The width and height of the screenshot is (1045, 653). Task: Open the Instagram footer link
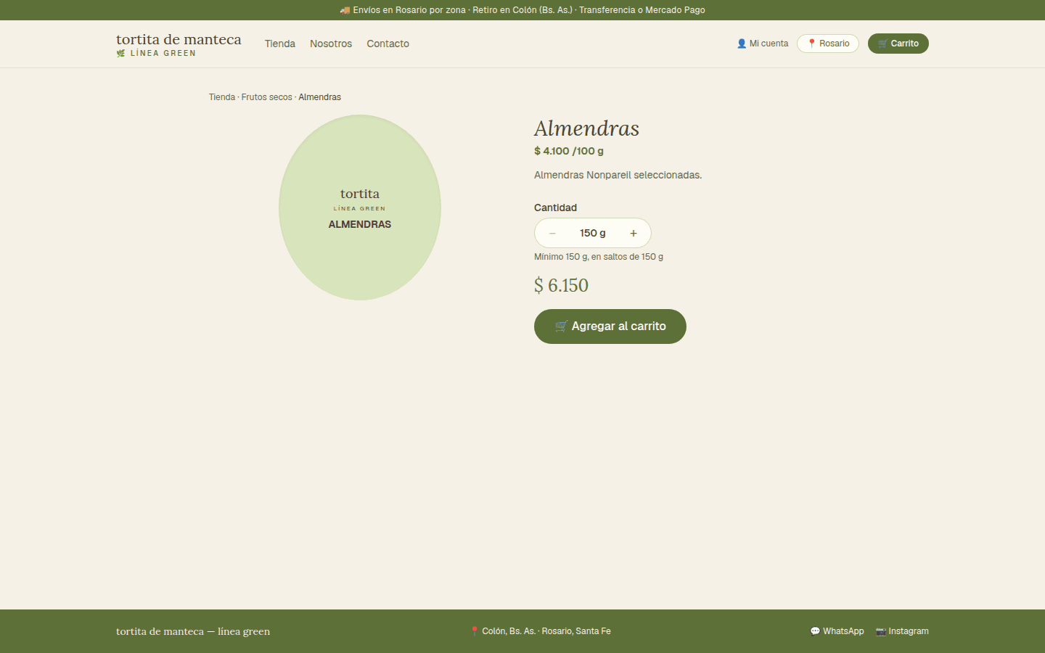(902, 631)
